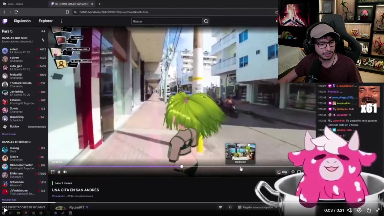Open the three-dot more menu in Twitch header

pyautogui.click(x=61, y=21)
